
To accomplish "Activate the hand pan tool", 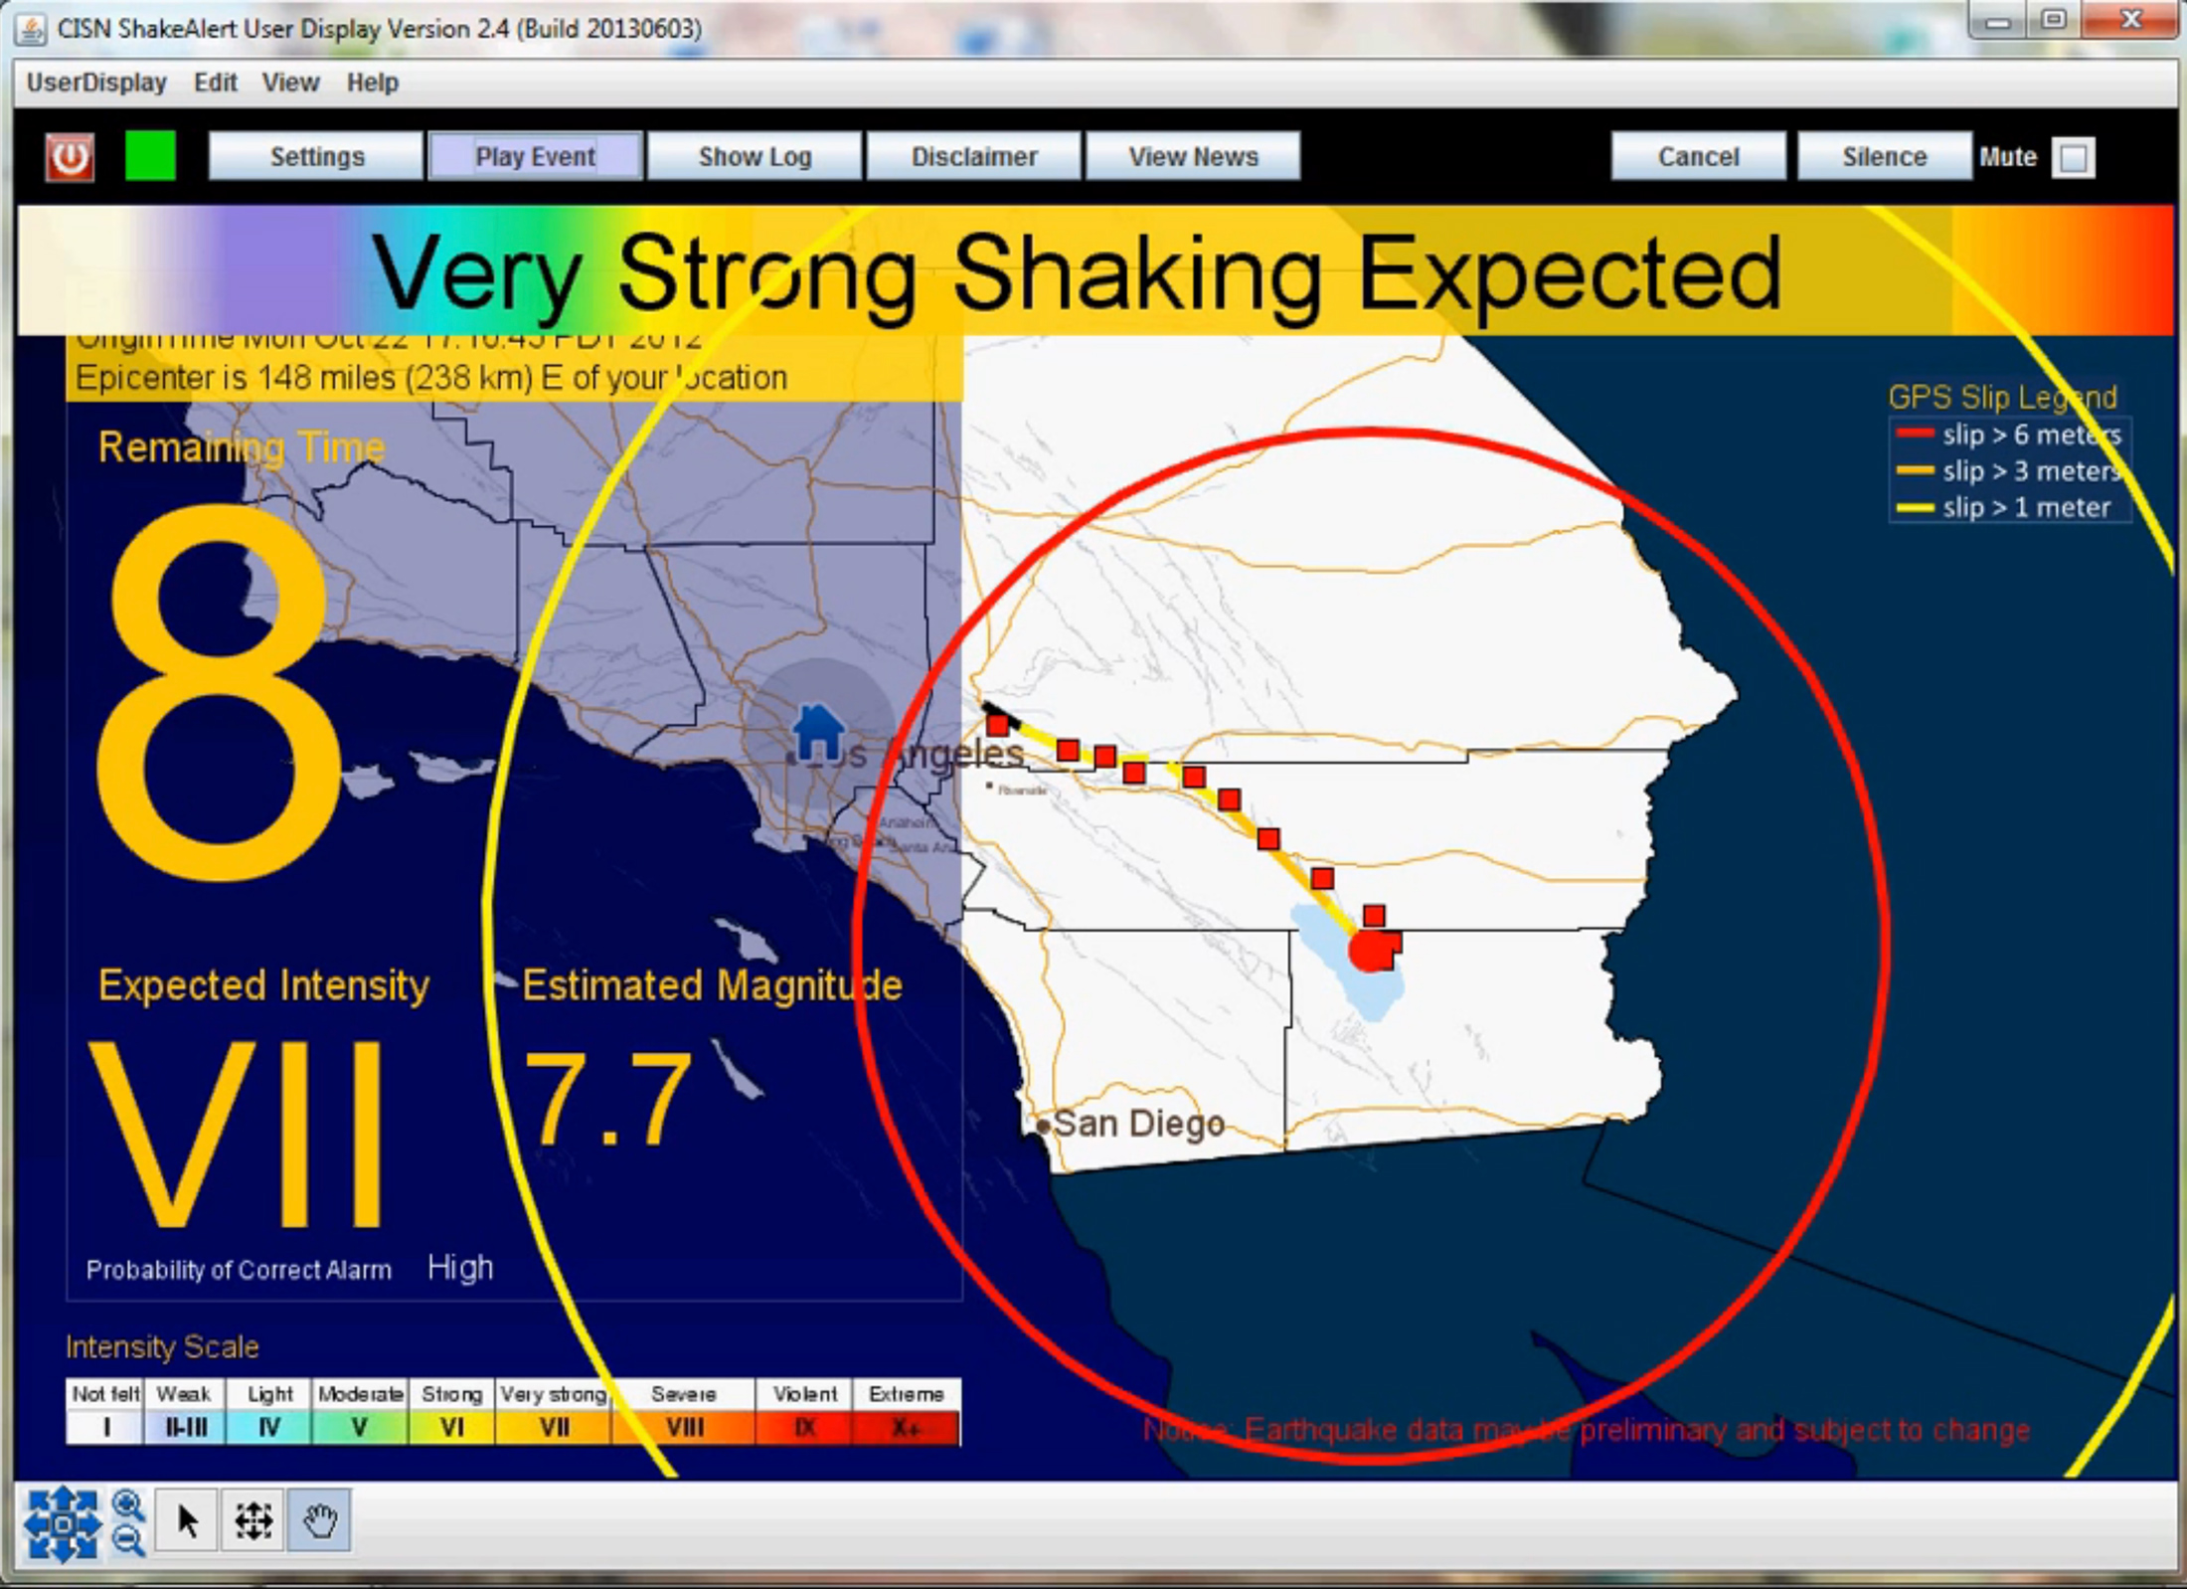I will pos(318,1520).
